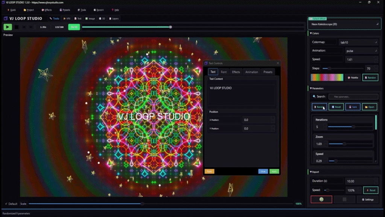
Task: Click the Reset button in Parameters
Action: click(x=336, y=107)
